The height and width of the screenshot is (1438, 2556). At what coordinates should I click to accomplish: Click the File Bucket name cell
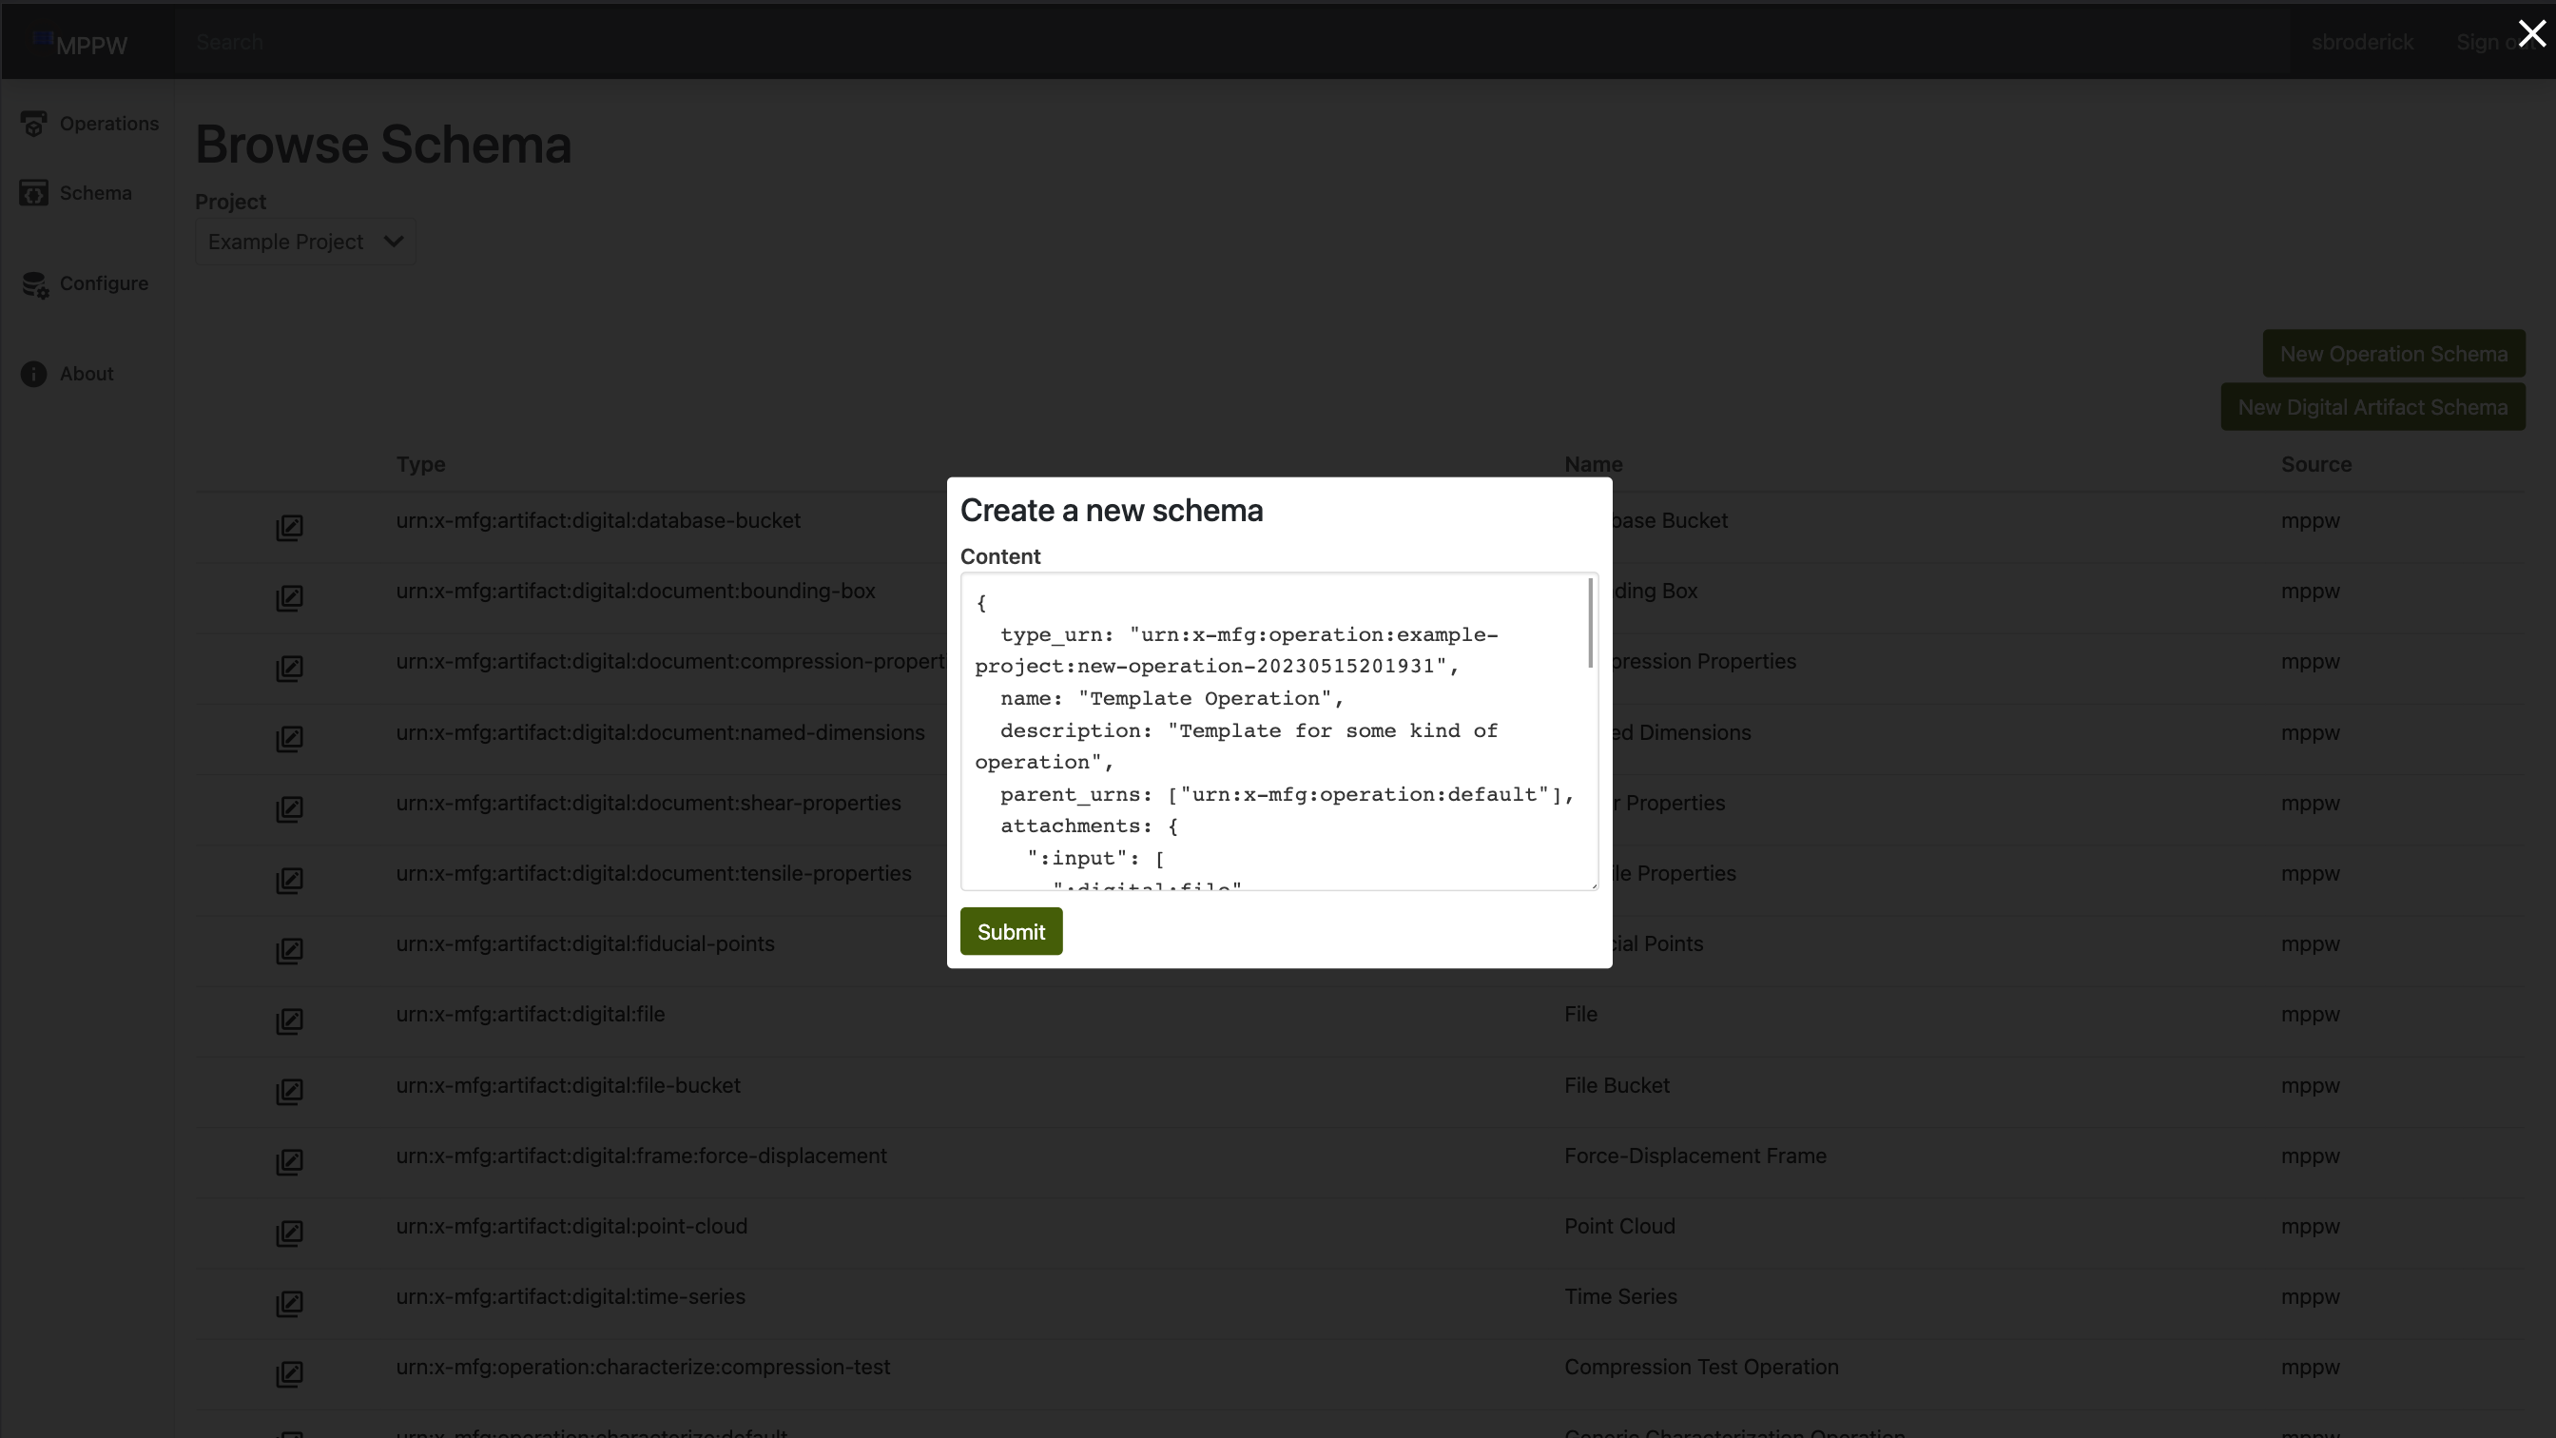pos(1617,1086)
